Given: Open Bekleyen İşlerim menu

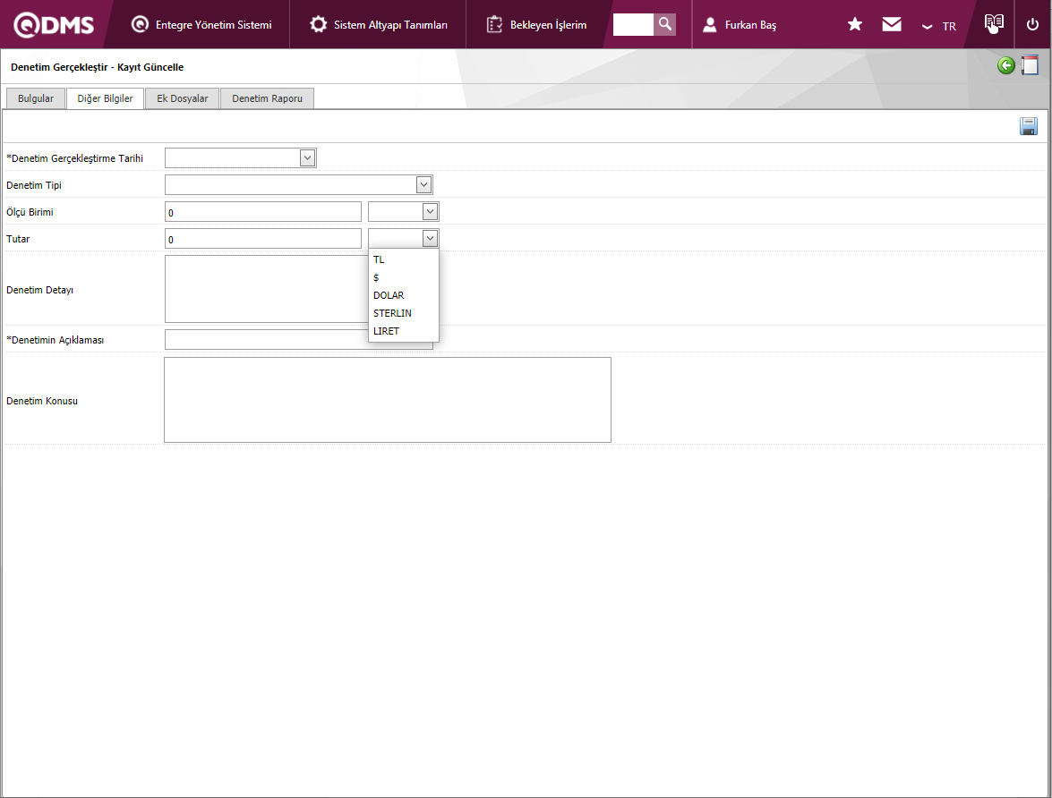Looking at the screenshot, I should (x=537, y=25).
